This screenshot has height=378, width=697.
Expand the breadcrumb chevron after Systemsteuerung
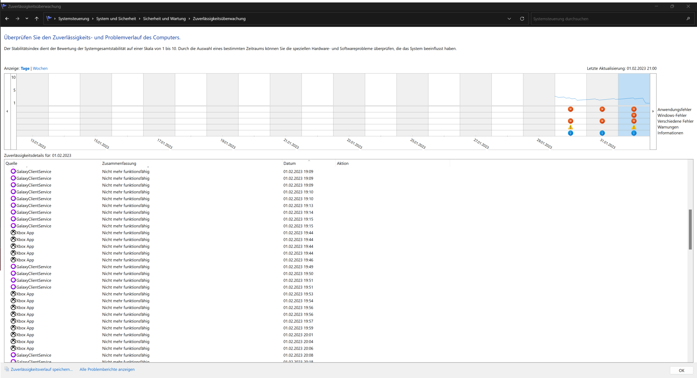click(93, 19)
